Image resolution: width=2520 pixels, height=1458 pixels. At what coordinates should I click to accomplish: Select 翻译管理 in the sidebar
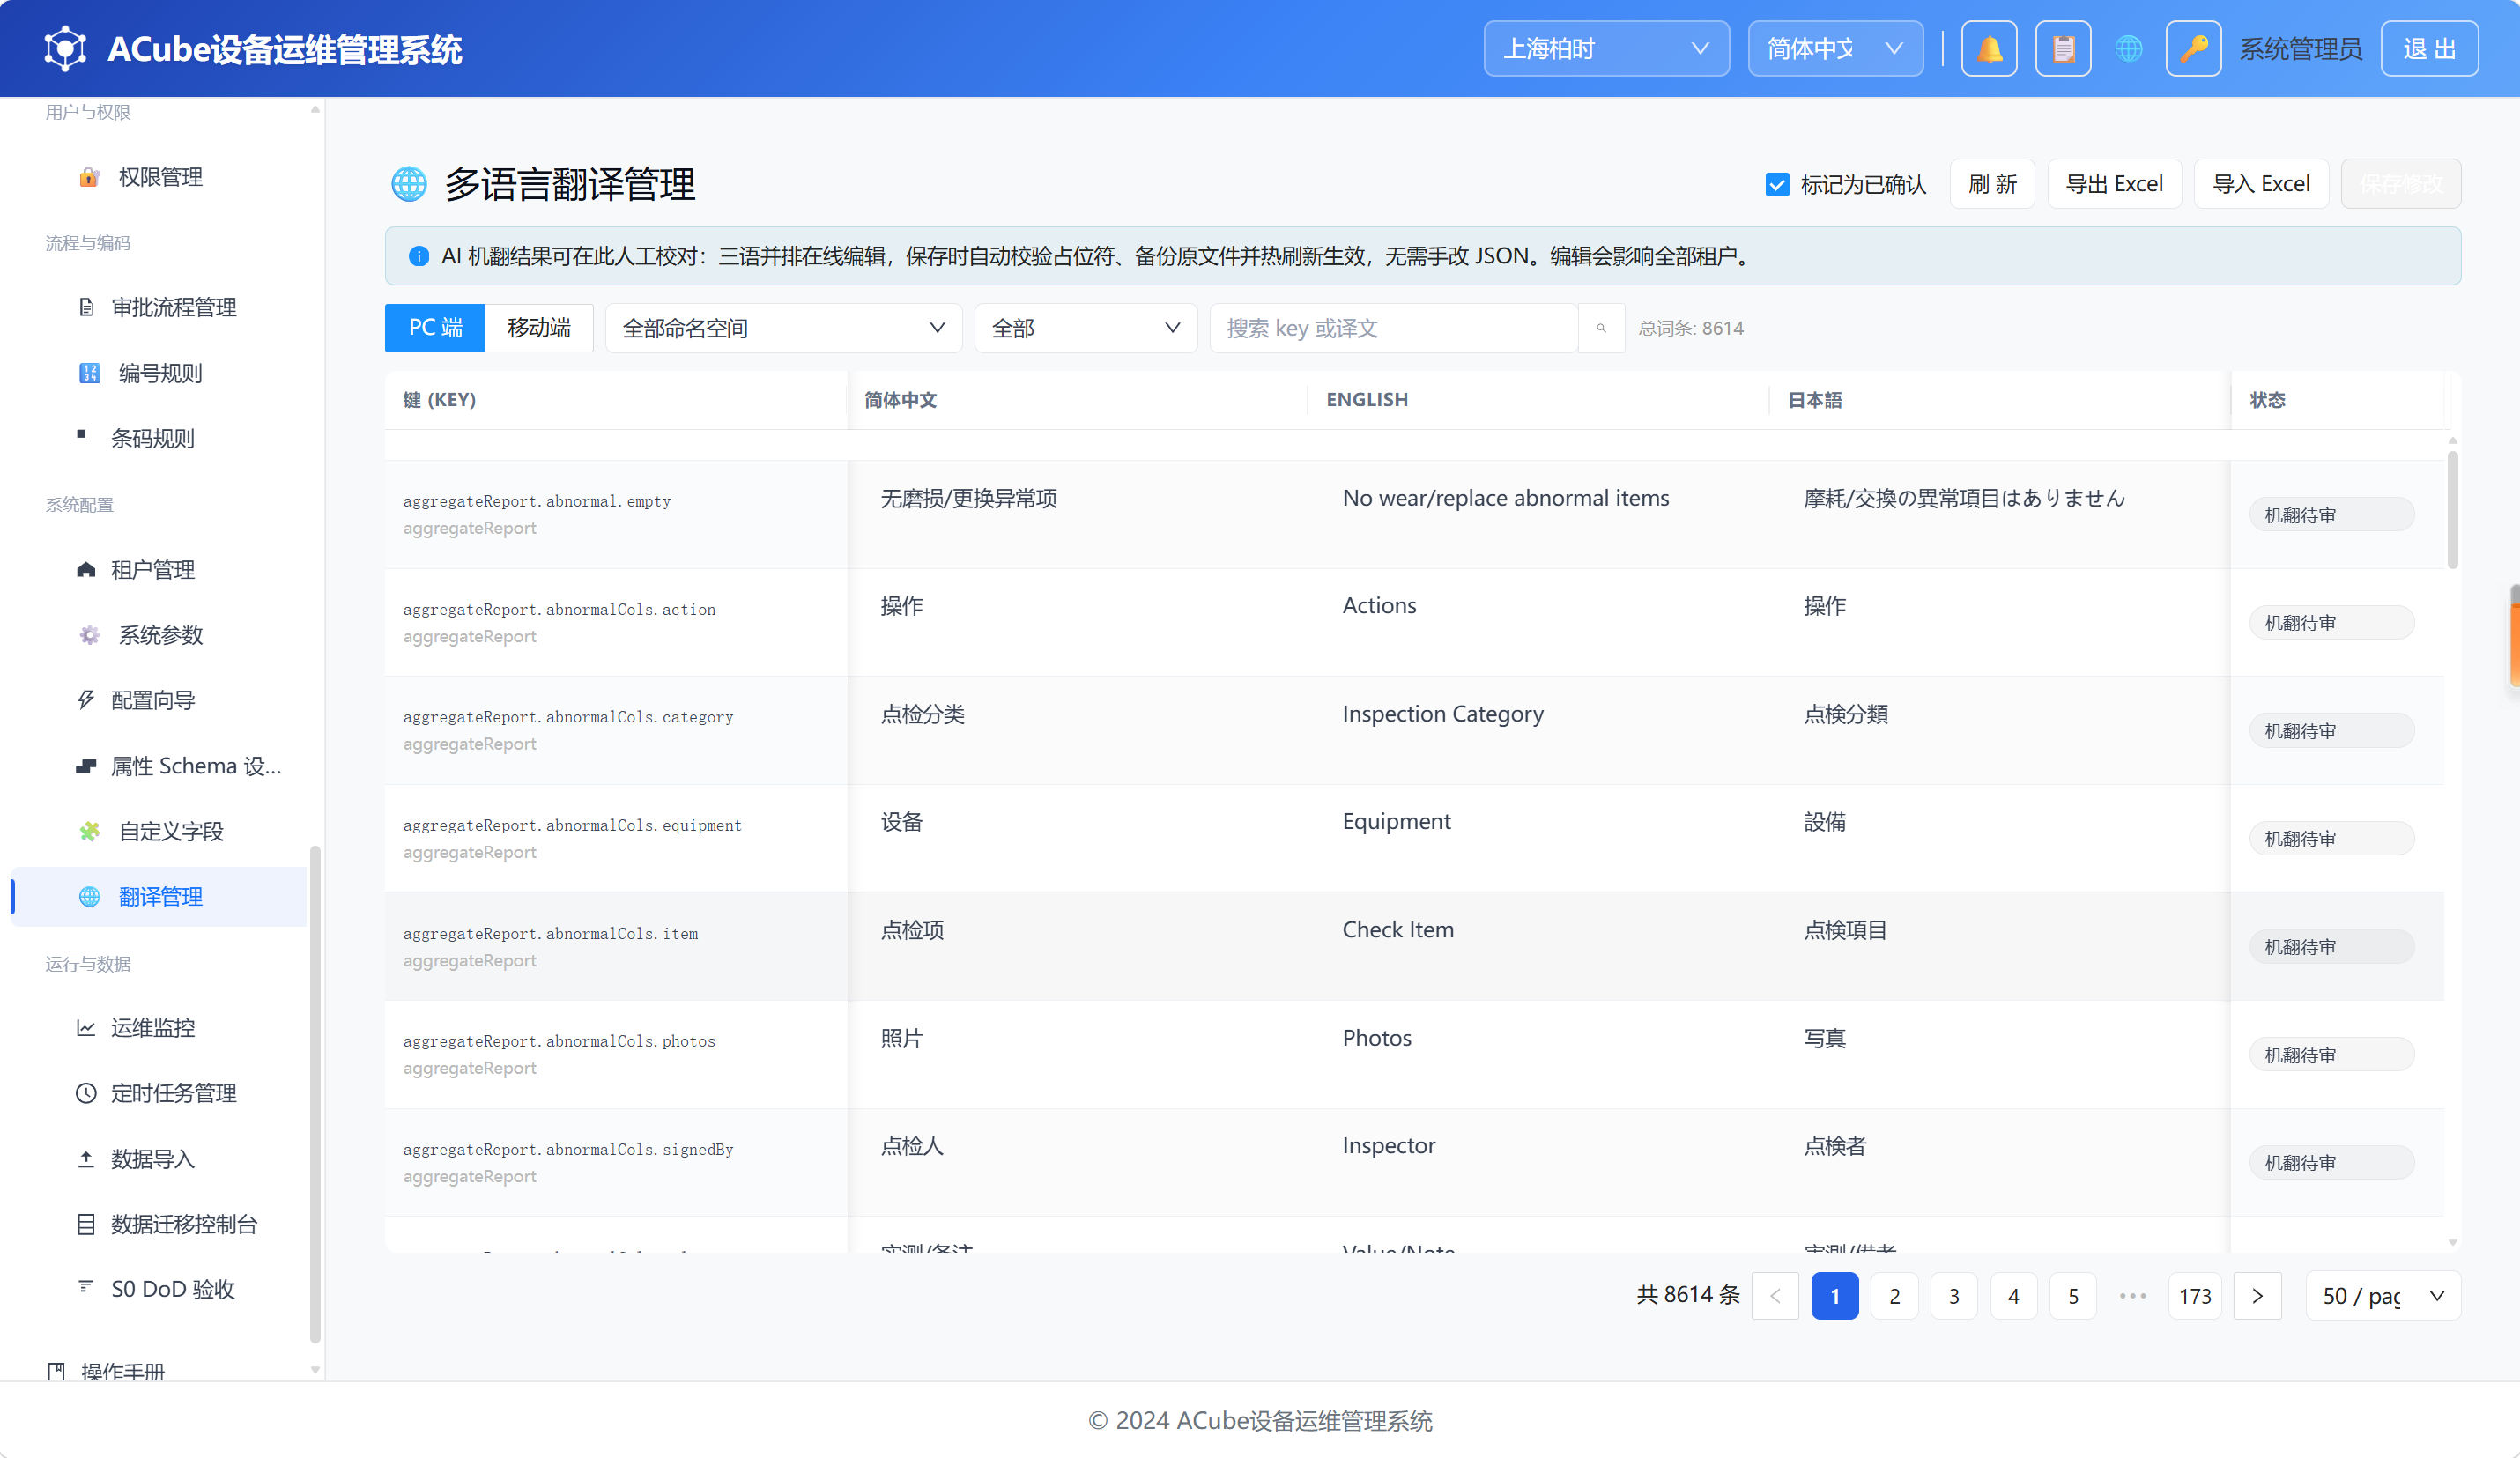(160, 897)
